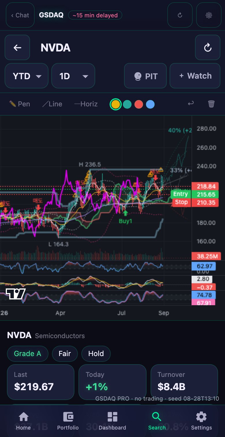Image resolution: width=225 pixels, height=437 pixels.
Task: Open the PIT view
Action: click(x=145, y=76)
